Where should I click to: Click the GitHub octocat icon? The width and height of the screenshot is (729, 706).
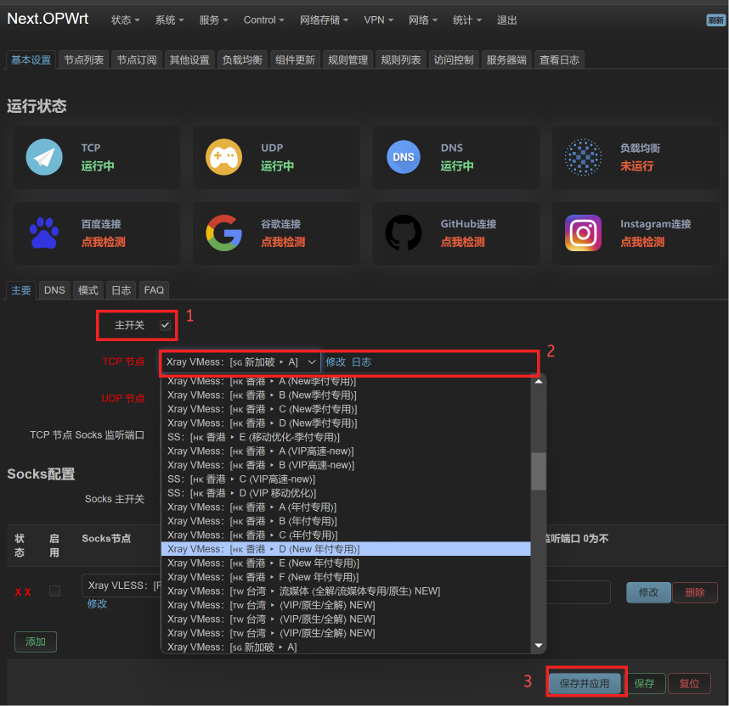404,233
